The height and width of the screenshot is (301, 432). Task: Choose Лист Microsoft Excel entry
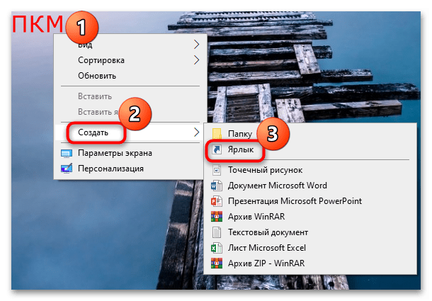[310, 248]
